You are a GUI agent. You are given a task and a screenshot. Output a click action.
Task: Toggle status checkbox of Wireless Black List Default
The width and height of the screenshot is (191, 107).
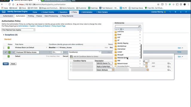tap(9, 48)
